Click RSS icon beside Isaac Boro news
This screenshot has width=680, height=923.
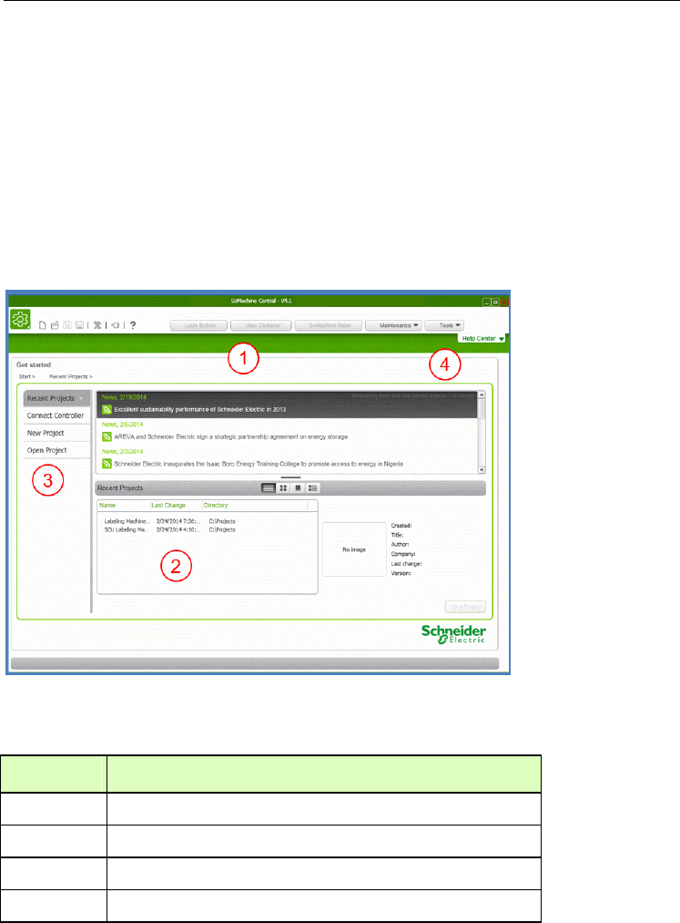click(x=107, y=464)
